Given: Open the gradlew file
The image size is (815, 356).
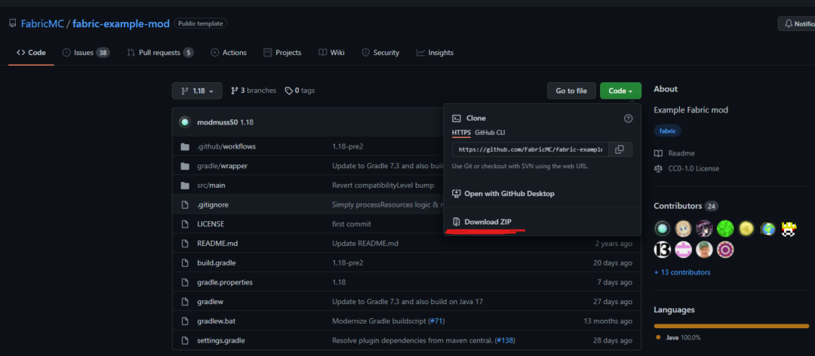Looking at the screenshot, I should click(210, 302).
